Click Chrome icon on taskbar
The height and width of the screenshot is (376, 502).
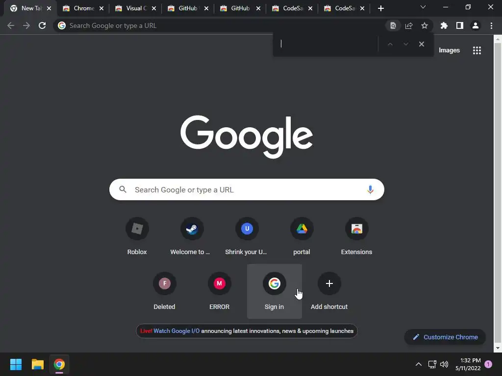pyautogui.click(x=59, y=364)
